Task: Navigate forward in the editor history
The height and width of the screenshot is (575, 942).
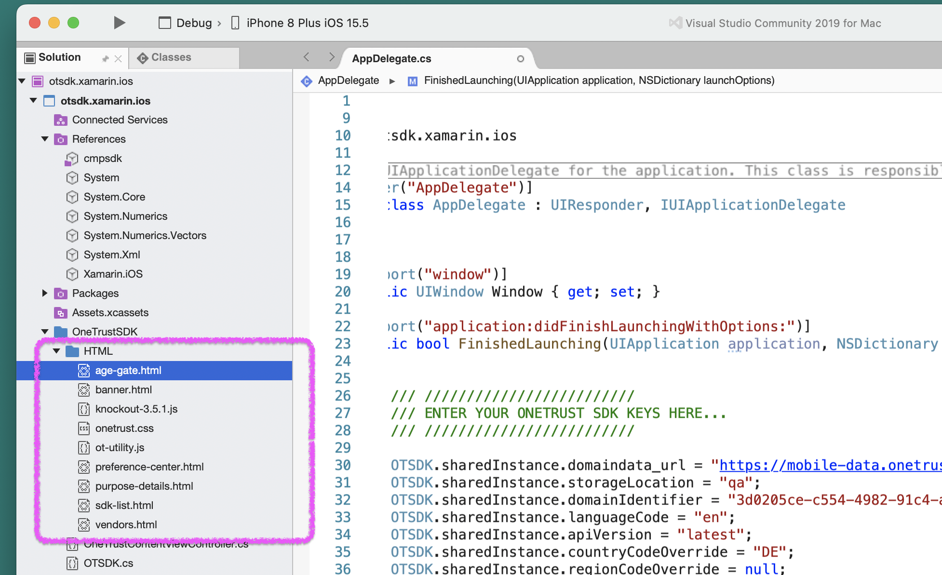Action: click(332, 57)
